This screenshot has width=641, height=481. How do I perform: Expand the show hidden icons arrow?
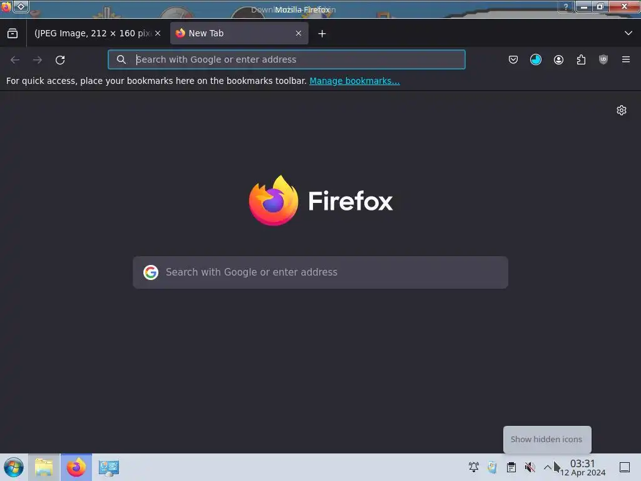(547, 467)
